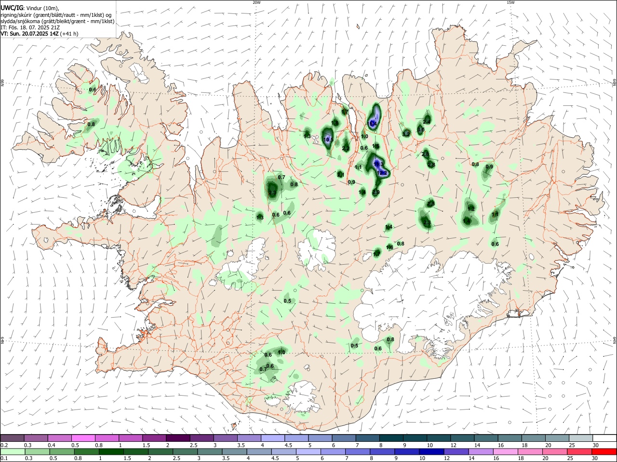Select the '0.4' label in snow legend
This screenshot has width=617, height=462.
pos(52,445)
